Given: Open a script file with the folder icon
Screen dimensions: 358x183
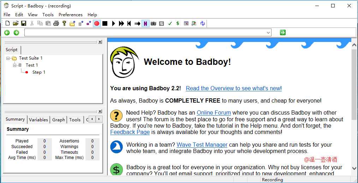Looking at the screenshot, I should [x=16, y=23].
